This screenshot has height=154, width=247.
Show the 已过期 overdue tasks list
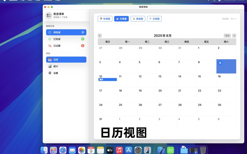[66, 46]
